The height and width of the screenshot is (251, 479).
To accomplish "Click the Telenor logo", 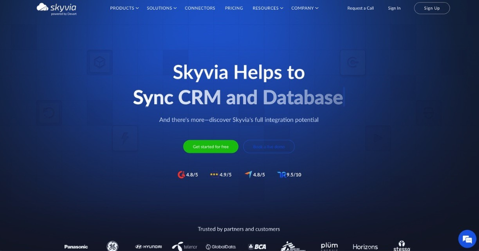I will tap(184, 247).
